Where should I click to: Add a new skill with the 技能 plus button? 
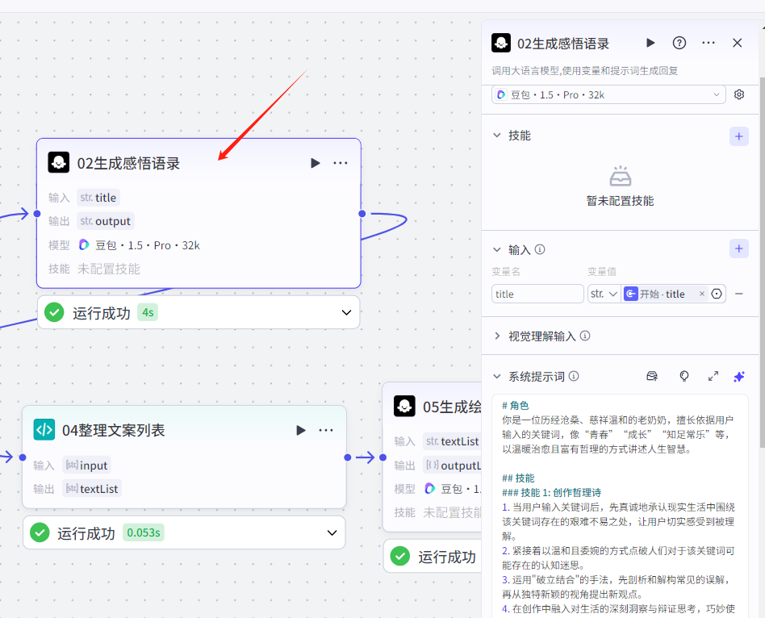click(738, 136)
